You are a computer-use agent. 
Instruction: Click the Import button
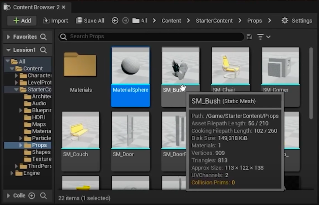56,21
